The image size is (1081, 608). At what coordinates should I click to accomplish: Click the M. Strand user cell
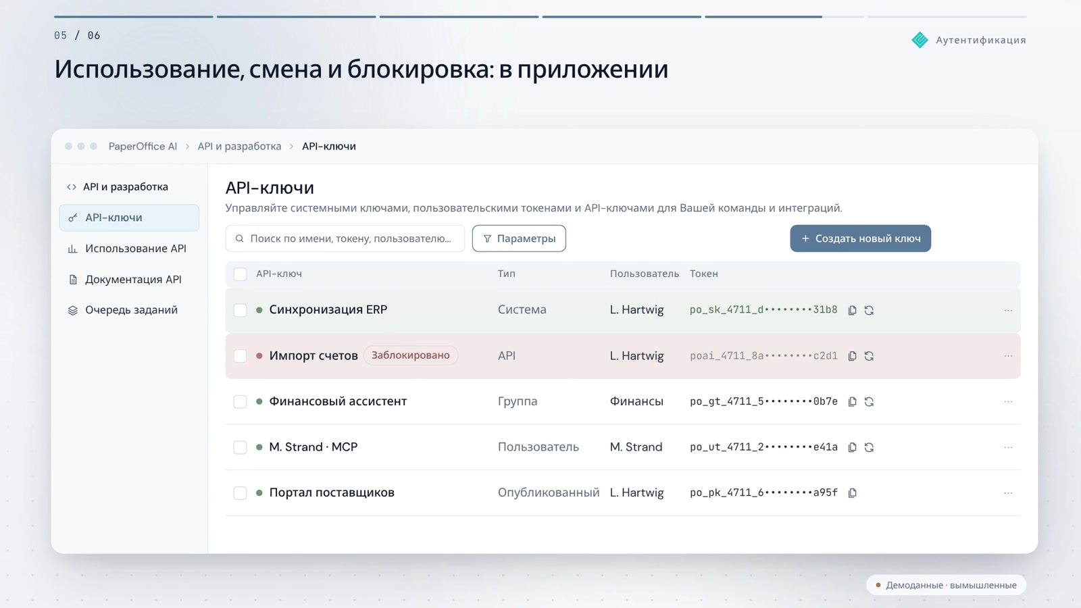click(x=636, y=447)
